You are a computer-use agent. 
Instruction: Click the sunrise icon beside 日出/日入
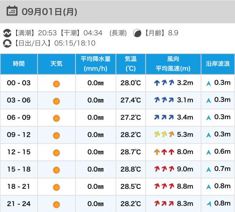coord(7,43)
